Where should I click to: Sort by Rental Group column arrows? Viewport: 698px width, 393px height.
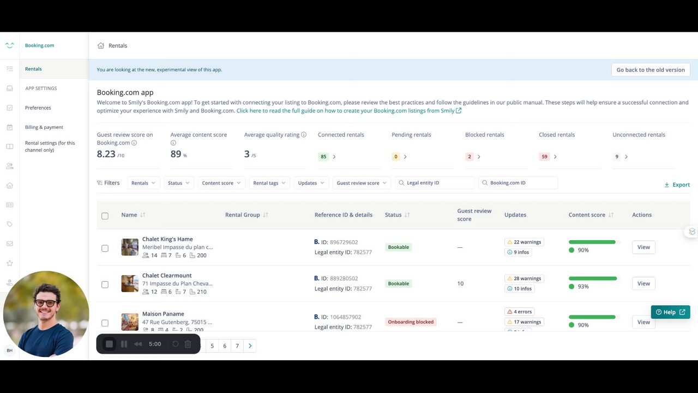[x=266, y=215]
